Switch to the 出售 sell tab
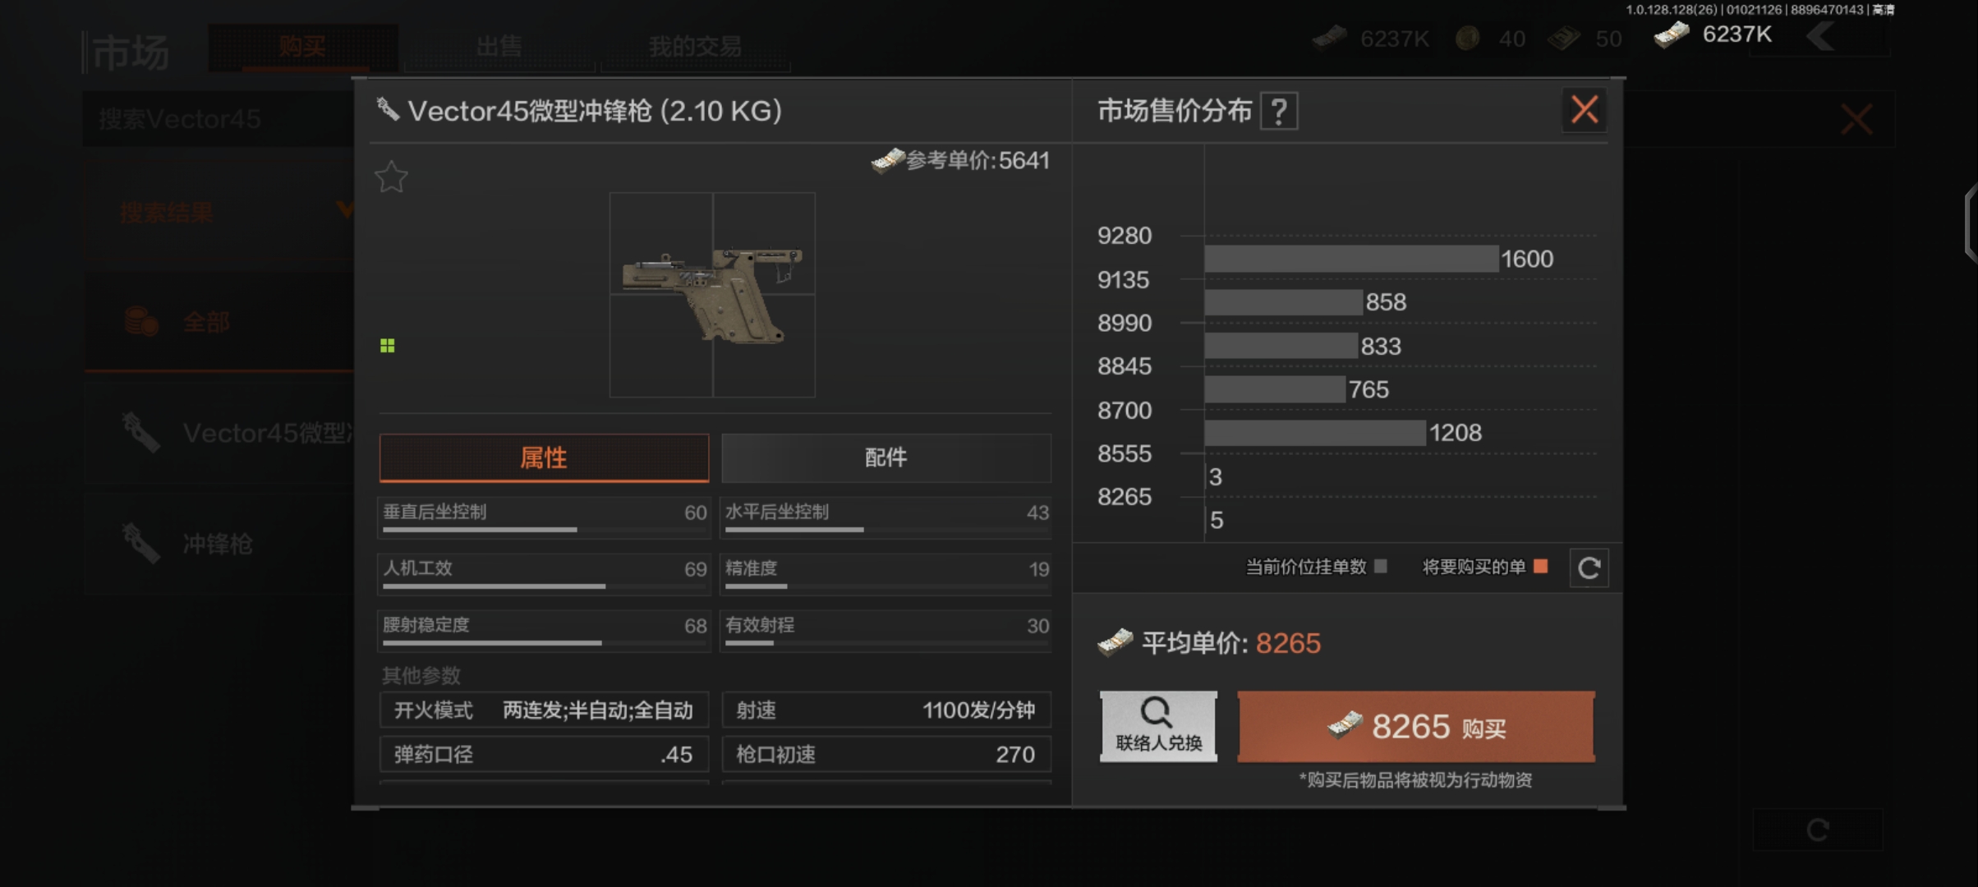The width and height of the screenshot is (1978, 887). click(x=499, y=46)
